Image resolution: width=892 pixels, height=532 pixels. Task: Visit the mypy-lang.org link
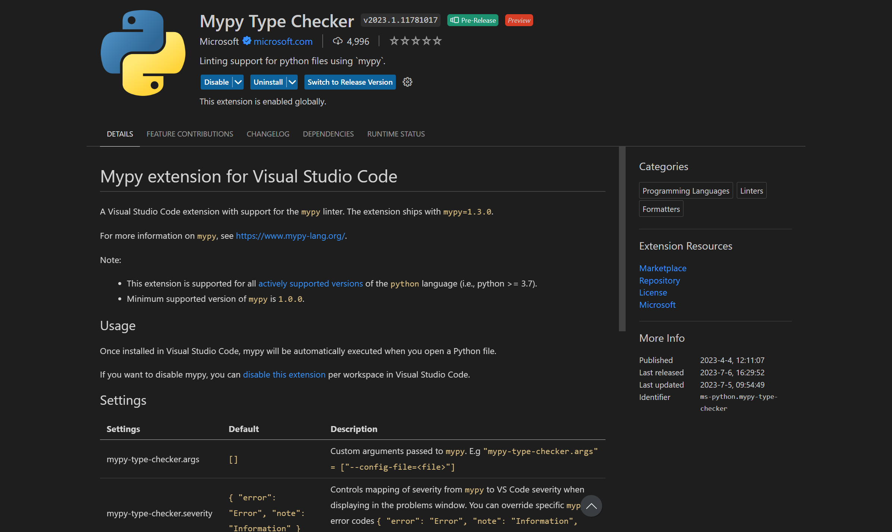click(290, 235)
